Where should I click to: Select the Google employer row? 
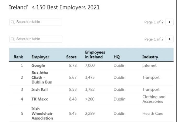(38, 65)
